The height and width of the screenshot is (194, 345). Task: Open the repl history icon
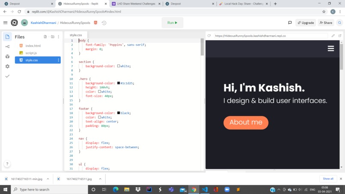coord(104,23)
